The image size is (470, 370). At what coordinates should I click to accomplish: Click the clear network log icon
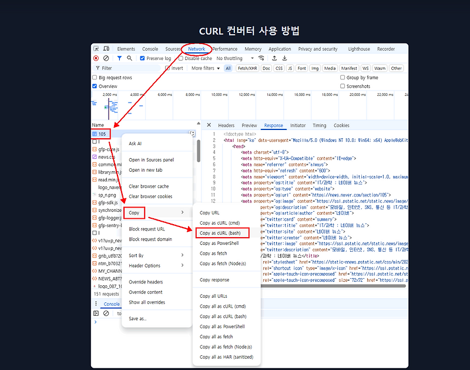point(105,58)
